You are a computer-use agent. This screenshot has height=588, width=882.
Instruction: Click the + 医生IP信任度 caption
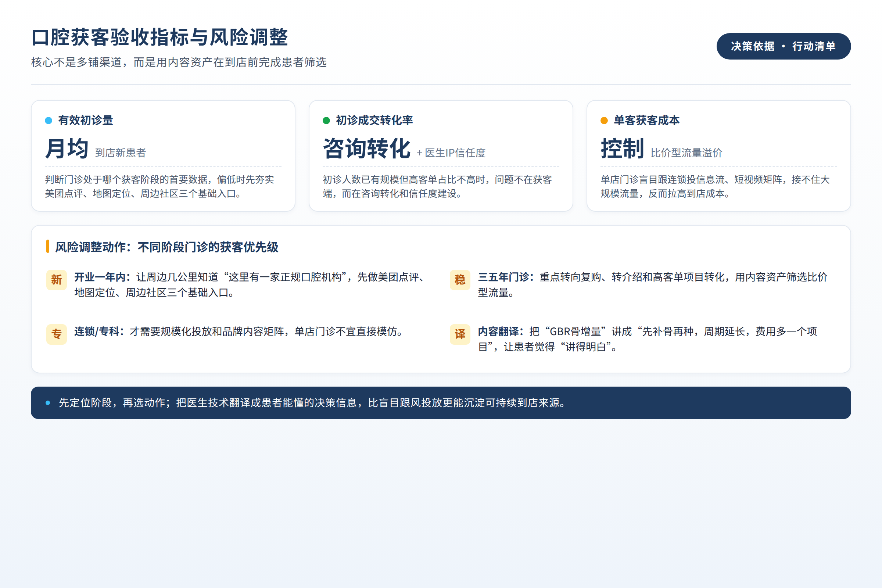pyautogui.click(x=451, y=153)
